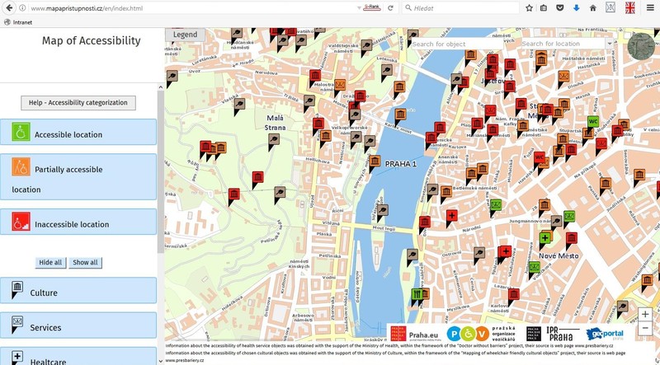
Task: Switch to the aerial basemap thumbnail
Action: (641, 47)
